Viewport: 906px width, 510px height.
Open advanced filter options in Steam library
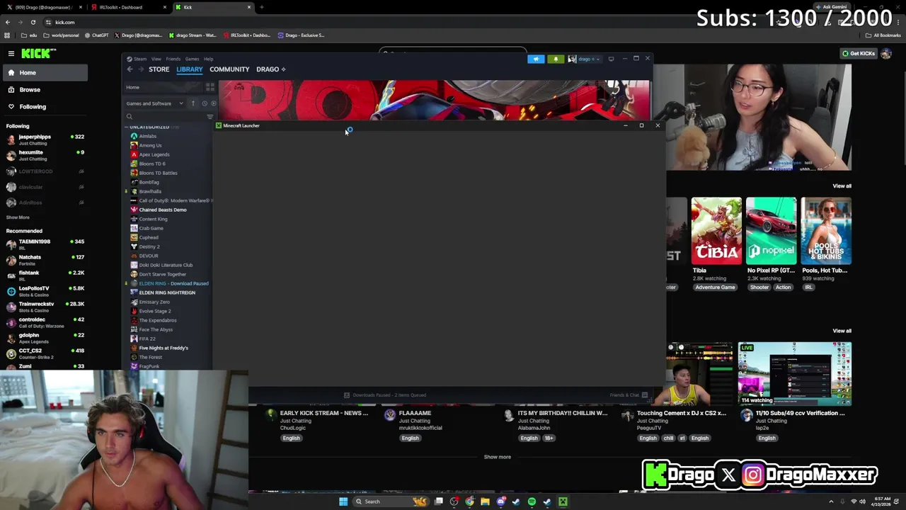pos(210,116)
